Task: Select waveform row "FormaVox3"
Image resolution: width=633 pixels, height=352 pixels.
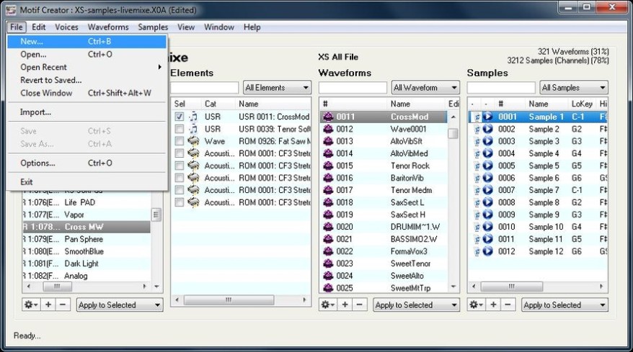Action: [x=384, y=251]
